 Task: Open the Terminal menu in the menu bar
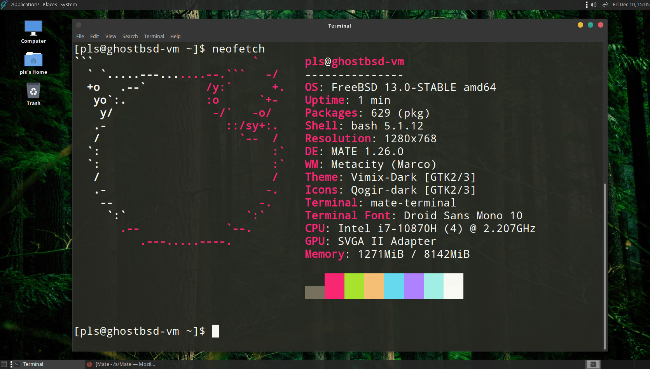pos(154,36)
